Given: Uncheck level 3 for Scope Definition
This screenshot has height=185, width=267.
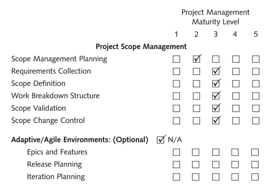Looking at the screenshot, I should pyautogui.click(x=216, y=84).
